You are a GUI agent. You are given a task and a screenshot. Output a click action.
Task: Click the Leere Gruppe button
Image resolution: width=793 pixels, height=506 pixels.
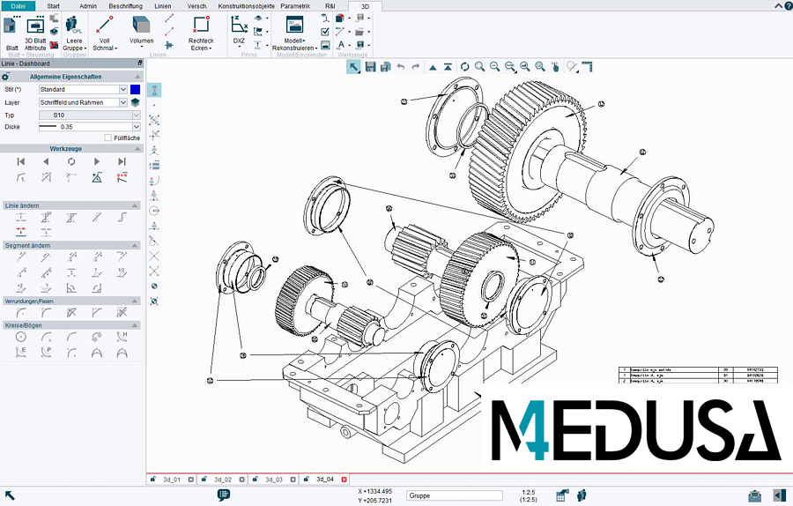[74, 33]
